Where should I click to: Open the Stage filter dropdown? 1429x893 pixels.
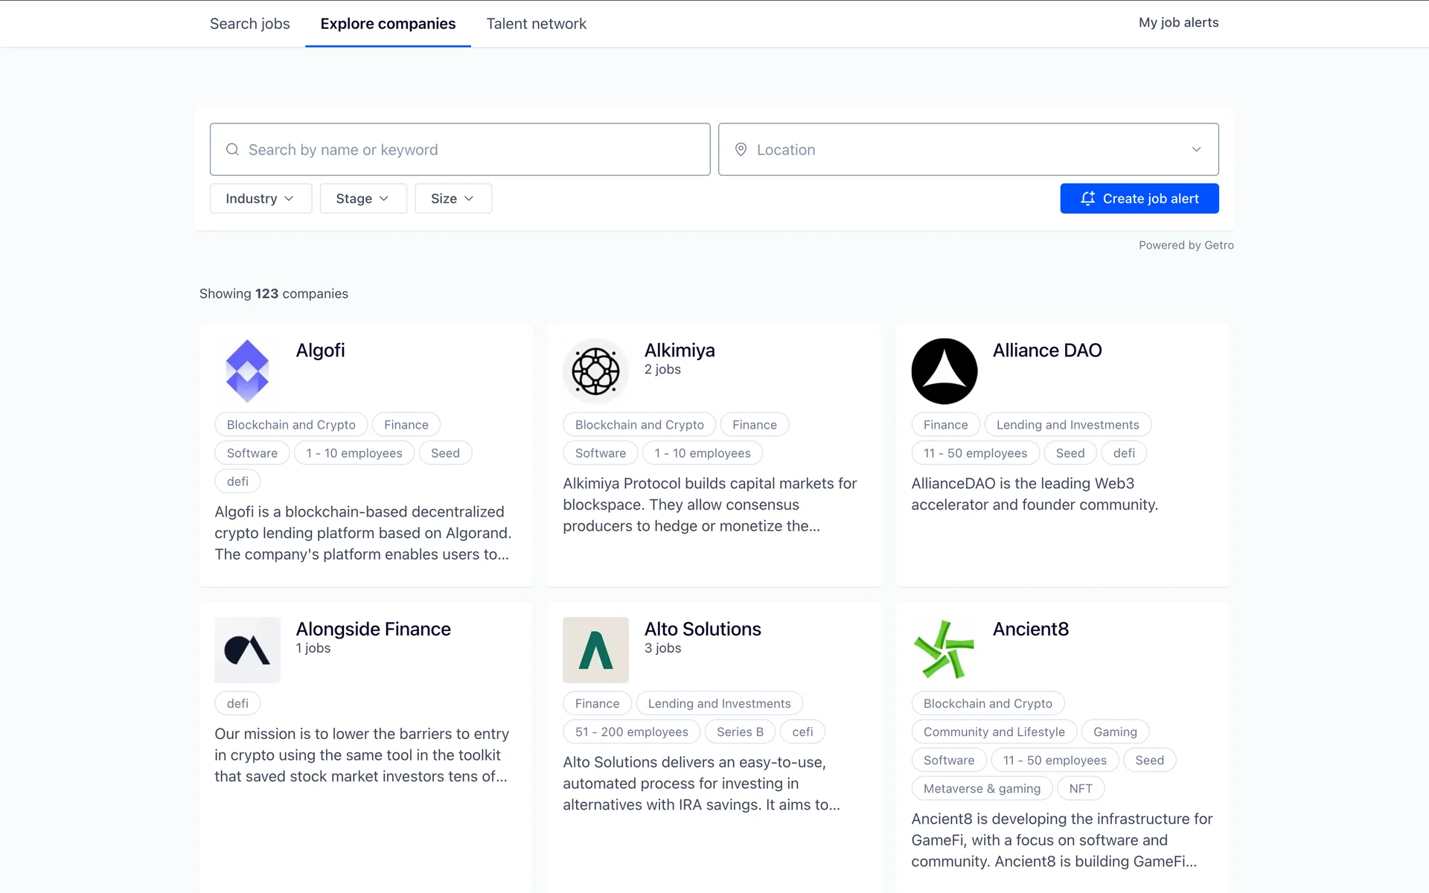362,199
